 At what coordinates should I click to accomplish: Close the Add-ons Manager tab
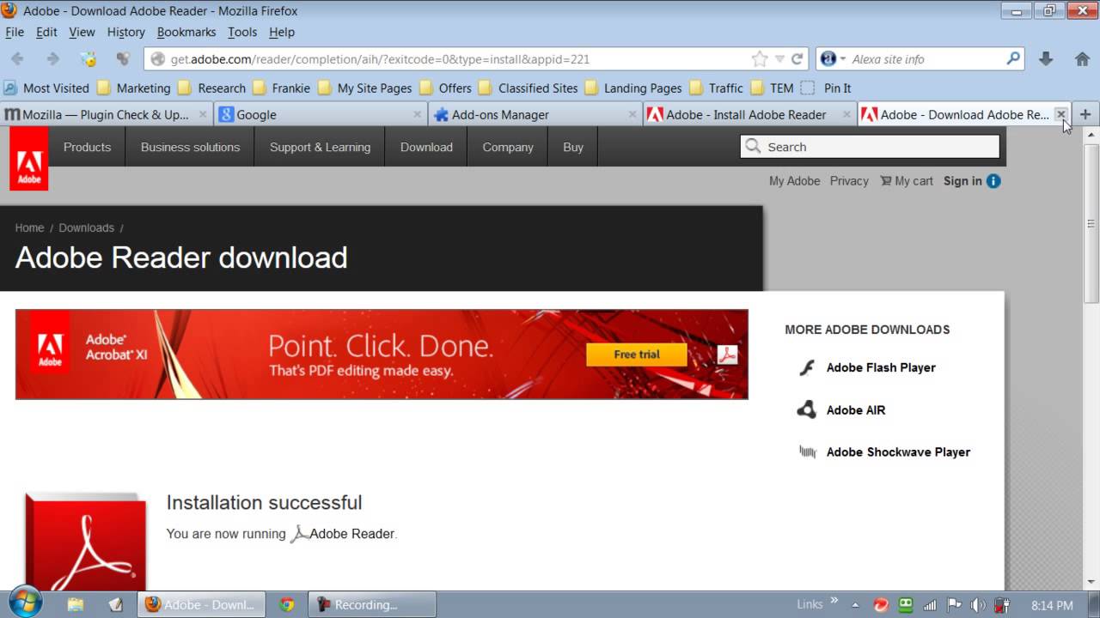pyautogui.click(x=632, y=114)
